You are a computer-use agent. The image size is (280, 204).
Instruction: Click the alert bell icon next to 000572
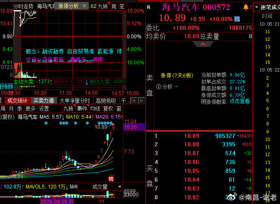coord(246,7)
